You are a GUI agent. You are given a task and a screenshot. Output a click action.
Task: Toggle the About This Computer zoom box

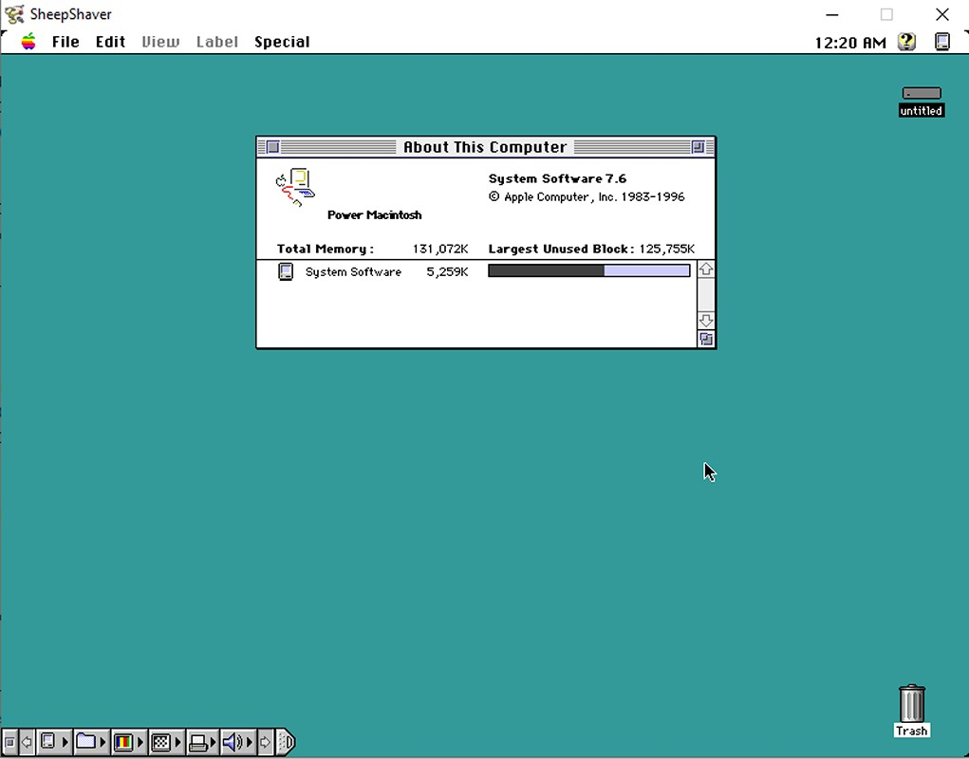(x=699, y=147)
